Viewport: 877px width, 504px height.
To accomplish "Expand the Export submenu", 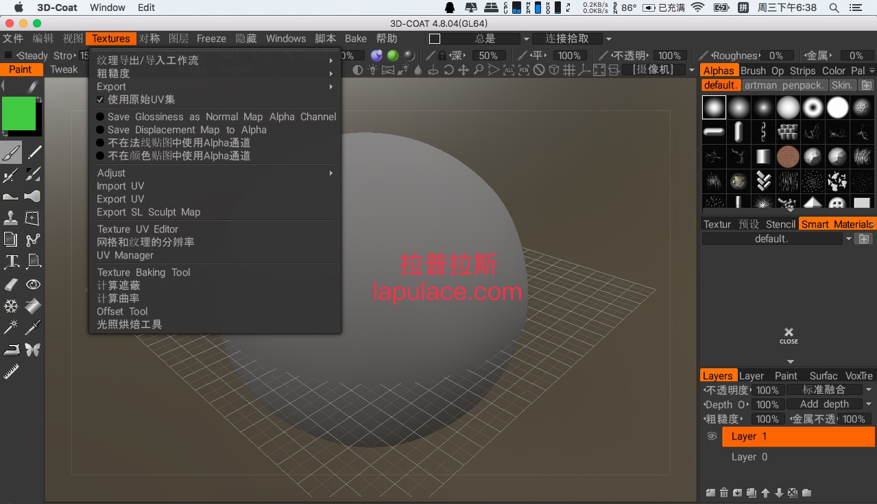I will pyautogui.click(x=215, y=86).
